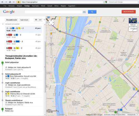Open the on-screen keyboard icon in search box

(x=84, y=12)
